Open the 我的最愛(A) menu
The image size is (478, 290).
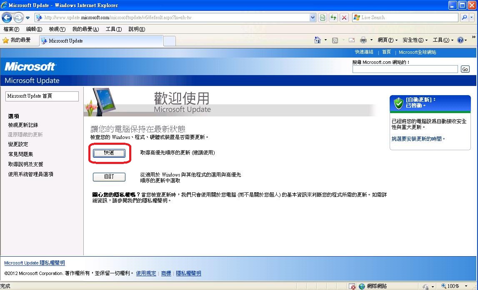pos(86,29)
